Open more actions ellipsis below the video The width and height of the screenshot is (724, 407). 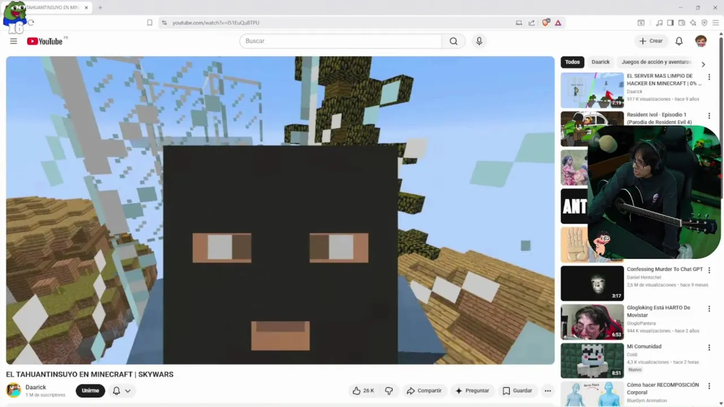coord(548,391)
